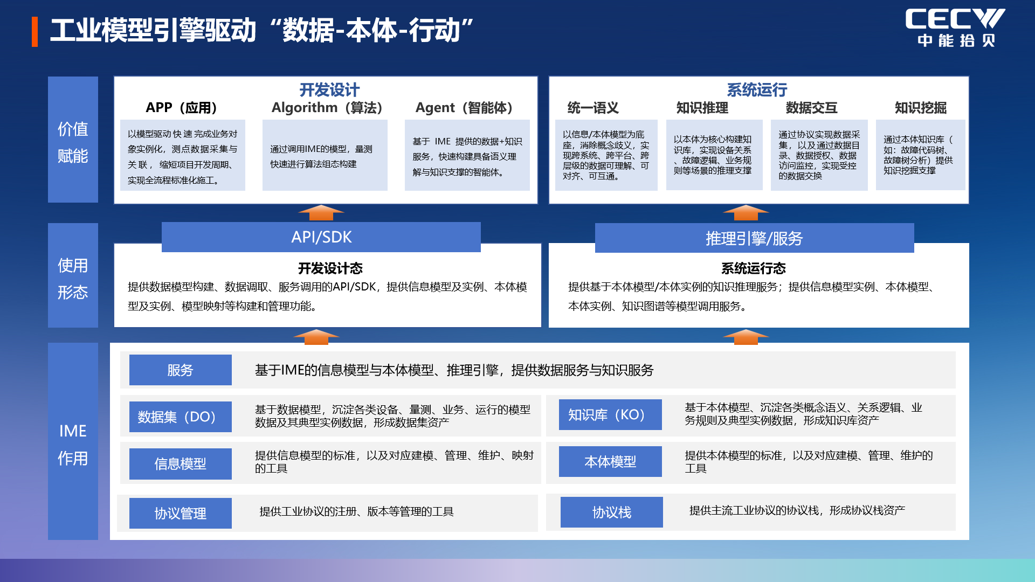Screen dimensions: 1035x582
Task: Click the 知识挖掘 description box
Action: tap(920, 155)
